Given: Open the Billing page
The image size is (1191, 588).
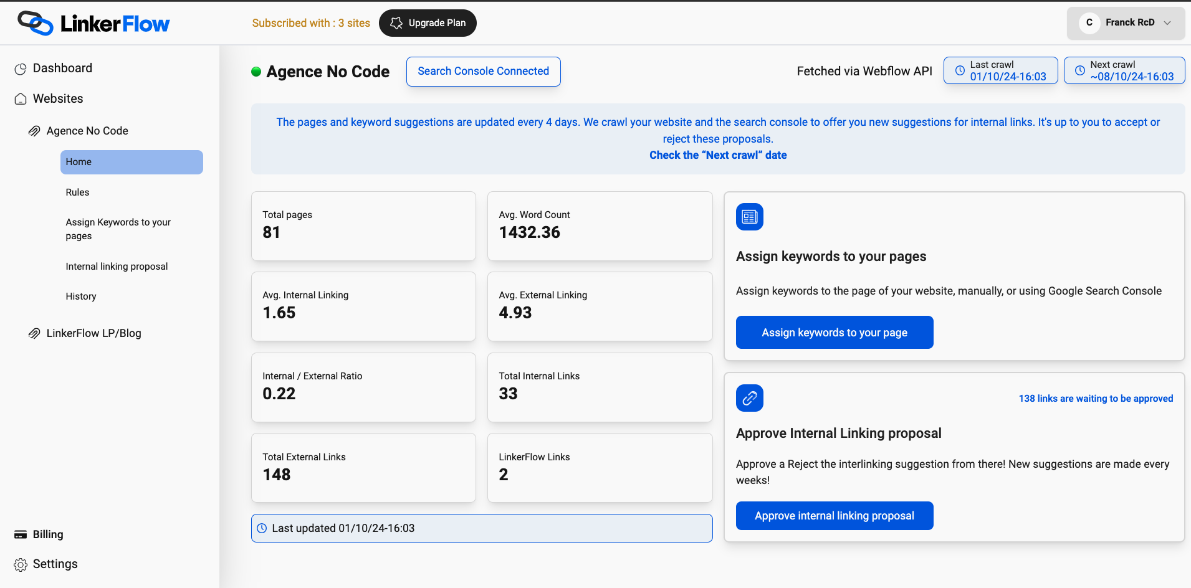Looking at the screenshot, I should (x=48, y=534).
